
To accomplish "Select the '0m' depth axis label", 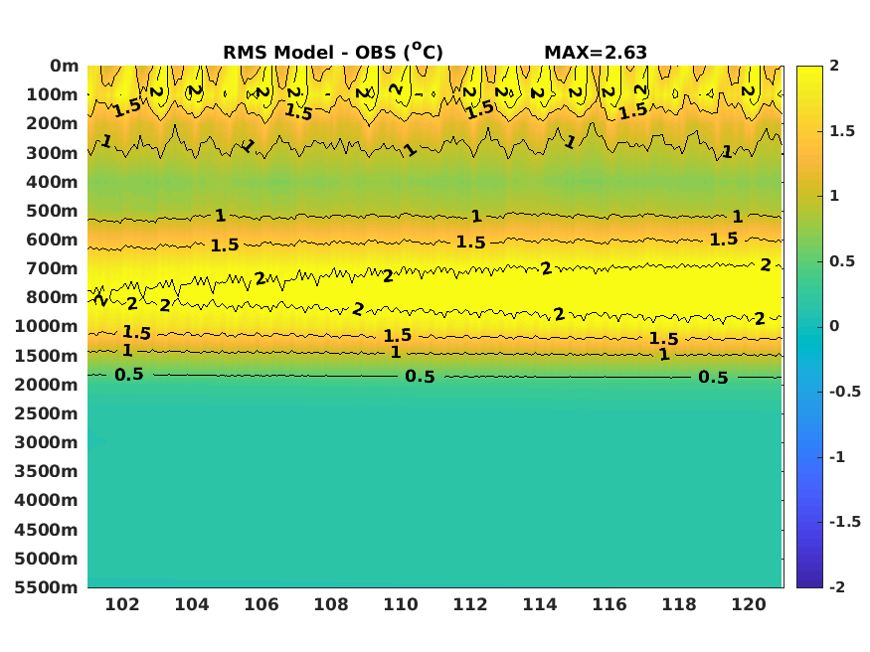I will coord(65,66).
